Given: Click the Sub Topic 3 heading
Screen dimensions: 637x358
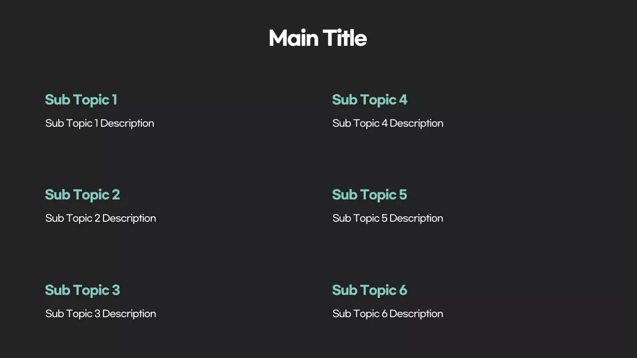Looking at the screenshot, I should pos(83,290).
